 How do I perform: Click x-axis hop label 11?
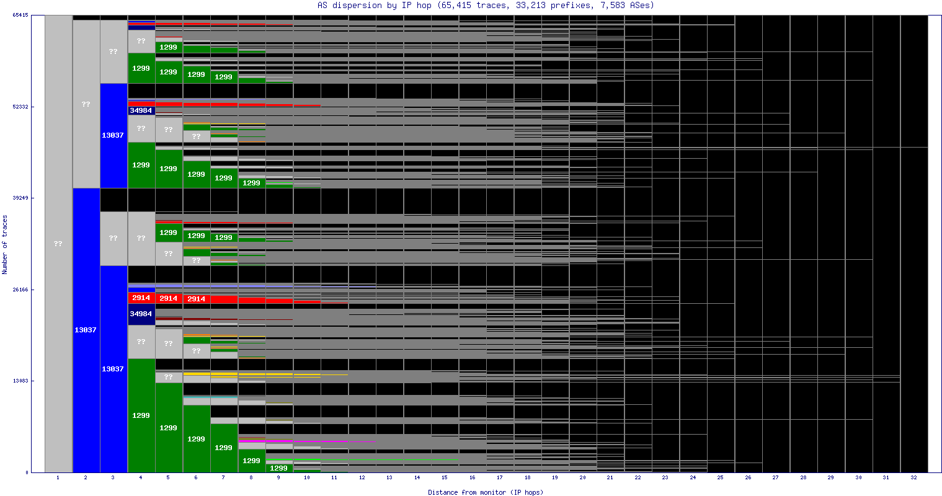(334, 478)
